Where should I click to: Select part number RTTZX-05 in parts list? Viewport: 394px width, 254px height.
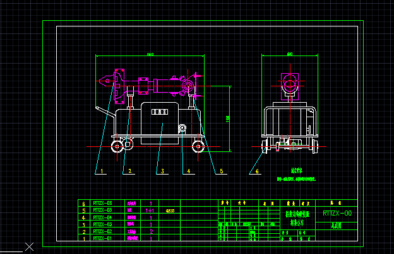pos(102,210)
